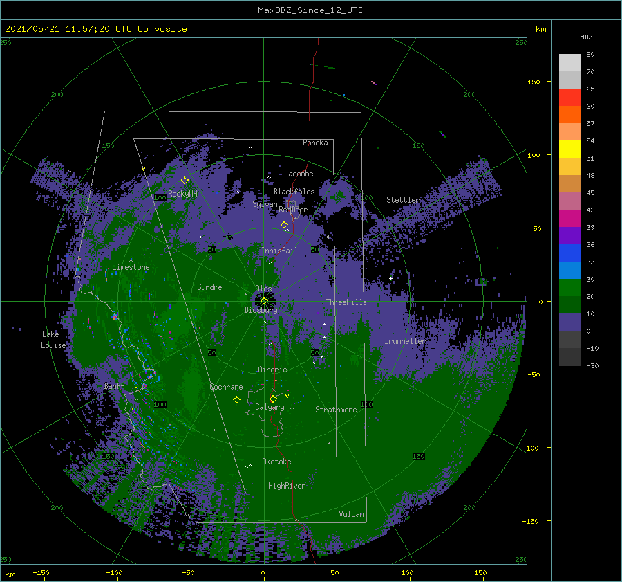Click the Didsbury label
Screen dimensions: 622x582
tap(261, 310)
